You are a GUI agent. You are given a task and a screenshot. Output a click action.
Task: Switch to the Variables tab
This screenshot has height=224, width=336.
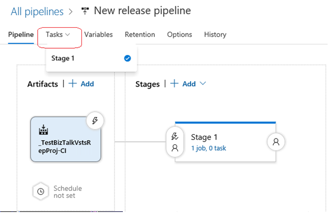point(98,35)
